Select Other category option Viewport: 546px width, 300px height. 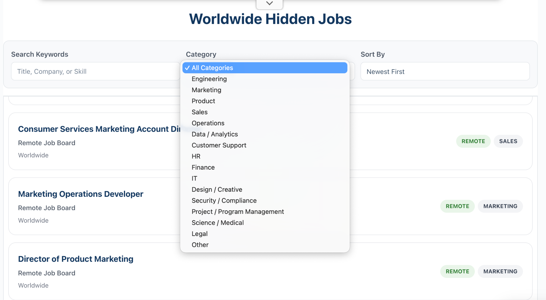tap(265, 245)
